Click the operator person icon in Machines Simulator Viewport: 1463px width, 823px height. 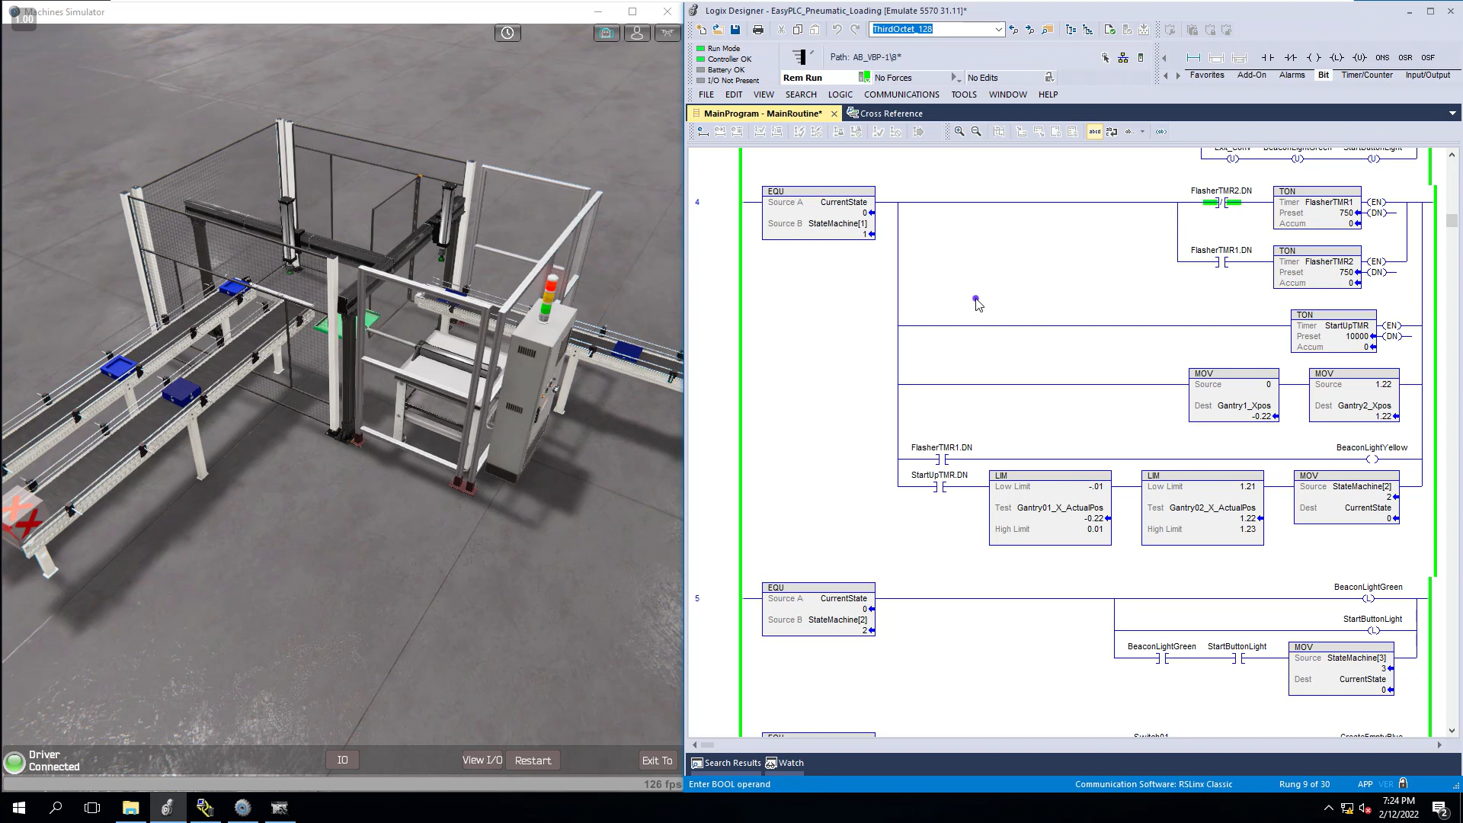pos(637,33)
